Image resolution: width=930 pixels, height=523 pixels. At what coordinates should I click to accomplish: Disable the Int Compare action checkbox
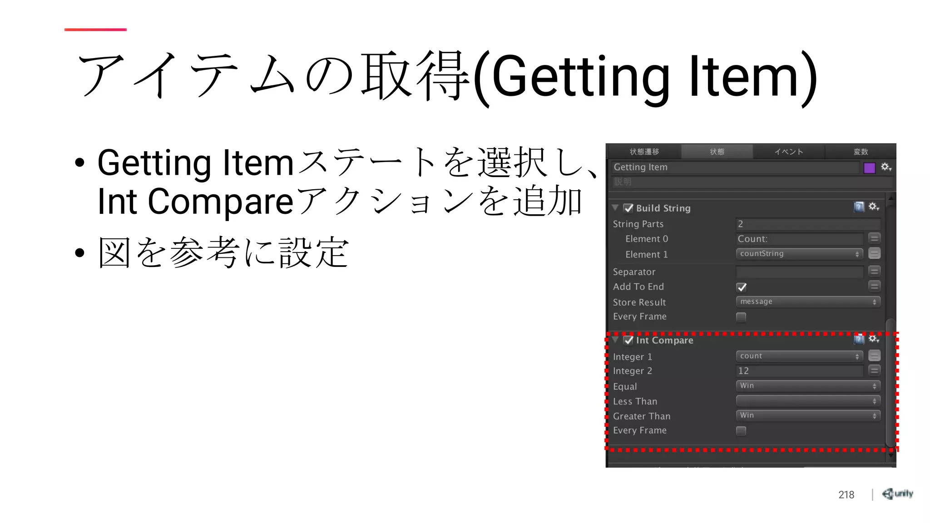628,340
